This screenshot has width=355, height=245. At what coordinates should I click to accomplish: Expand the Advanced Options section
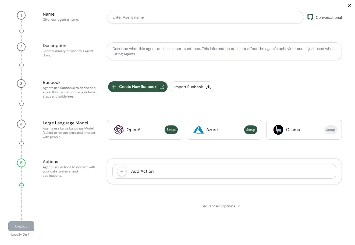pos(218,206)
